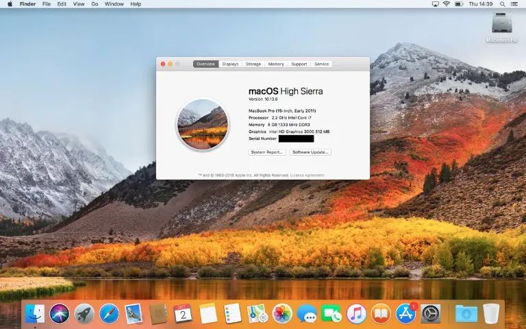Image resolution: width=526 pixels, height=329 pixels.
Task: Switch to the Memory tab
Action: pos(276,64)
